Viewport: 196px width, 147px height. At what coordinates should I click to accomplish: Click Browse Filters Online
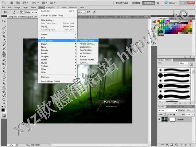pos(58,81)
